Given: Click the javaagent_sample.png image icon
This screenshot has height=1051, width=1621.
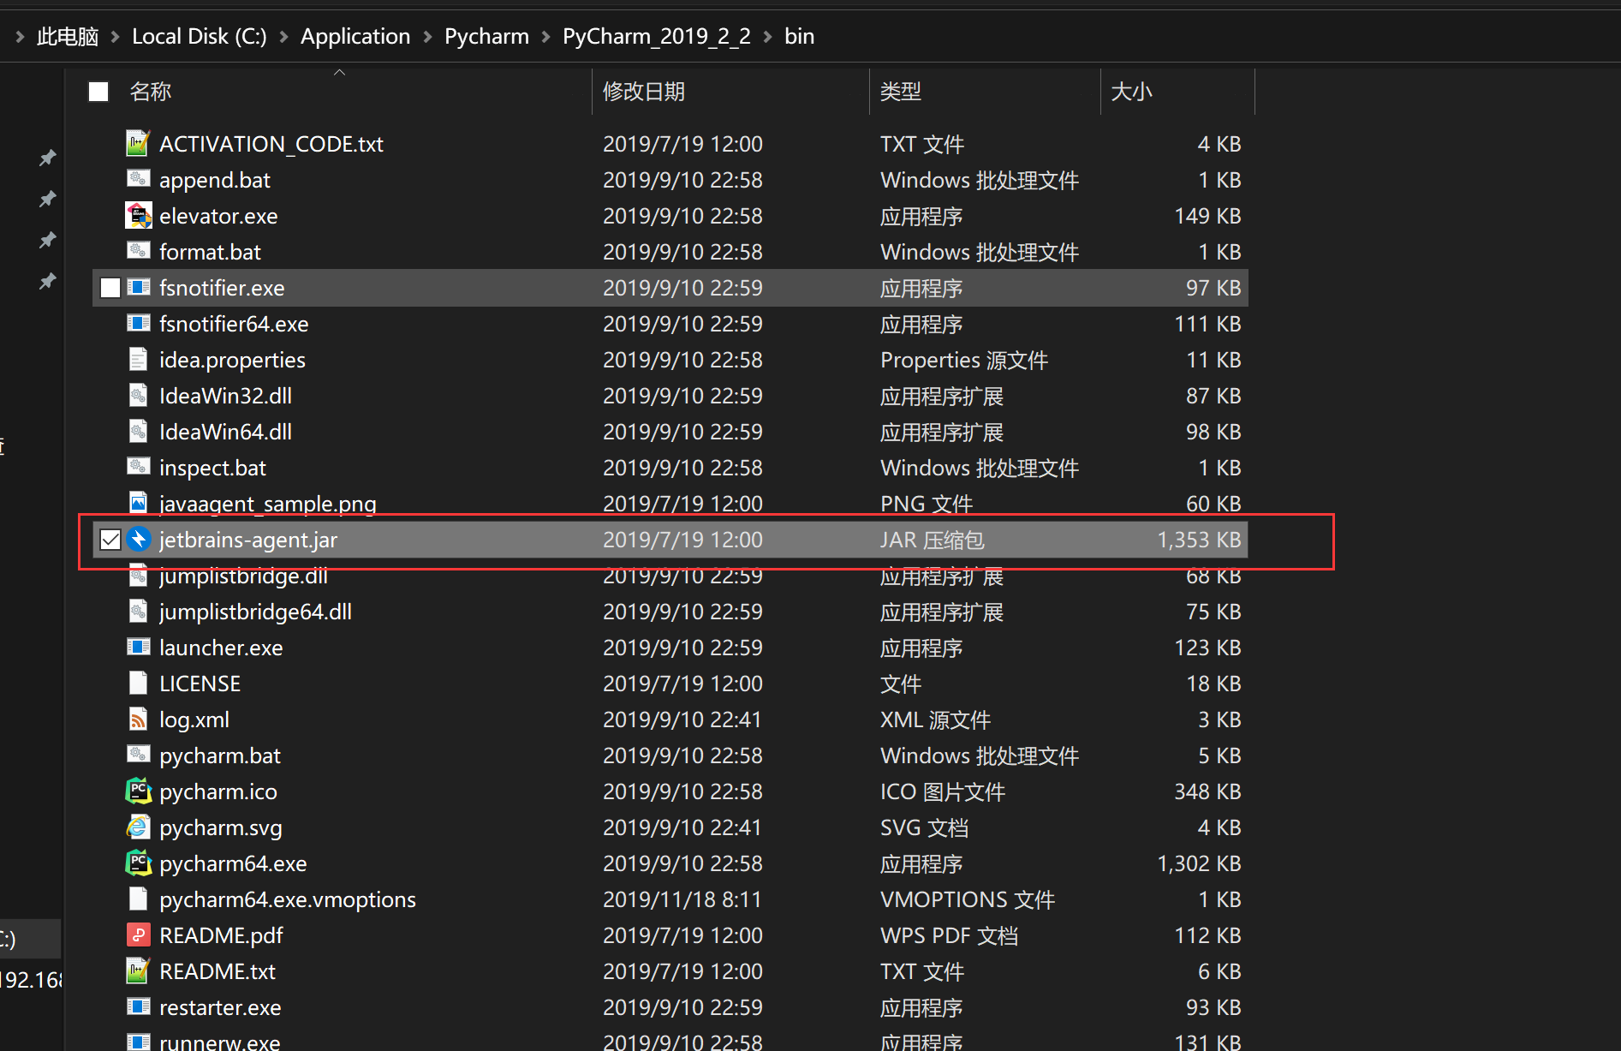Looking at the screenshot, I should click(x=138, y=503).
